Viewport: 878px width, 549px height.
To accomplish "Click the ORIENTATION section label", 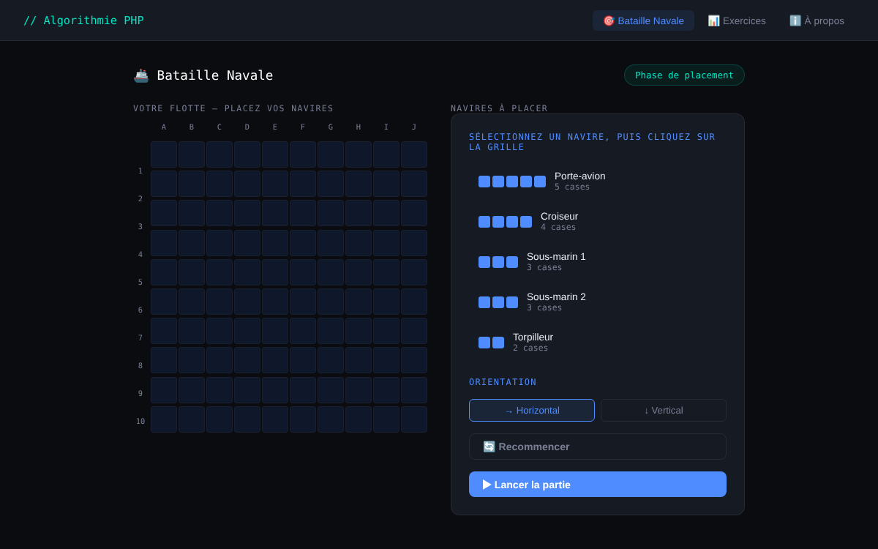I will click(x=503, y=382).
